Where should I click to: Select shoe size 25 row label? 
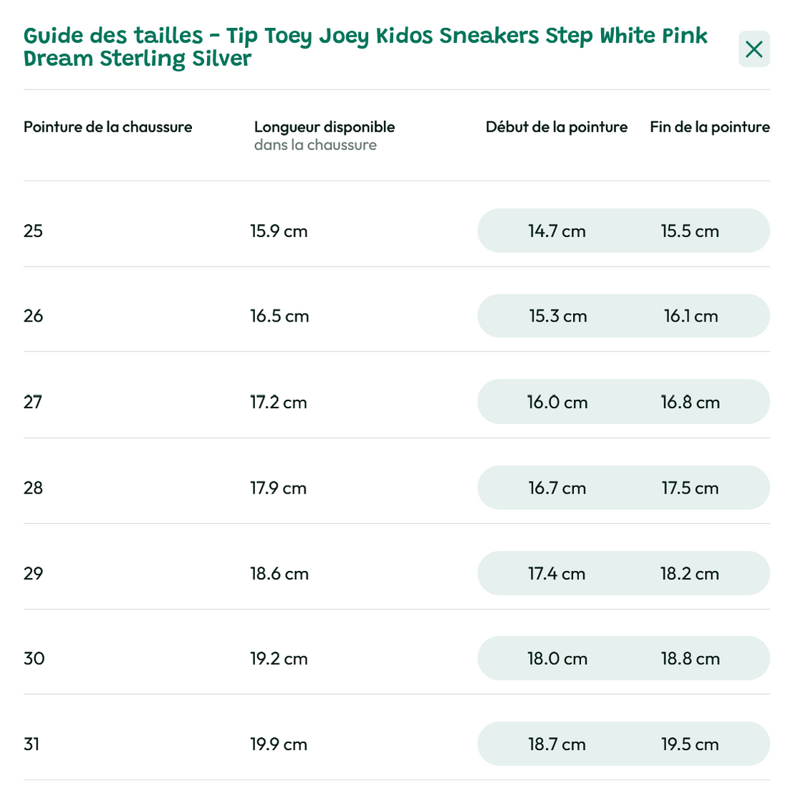[34, 231]
